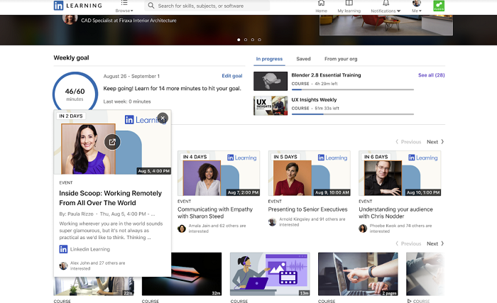The image size is (497, 303).
Task: Click Previous arrow in events row
Action: click(x=408, y=142)
